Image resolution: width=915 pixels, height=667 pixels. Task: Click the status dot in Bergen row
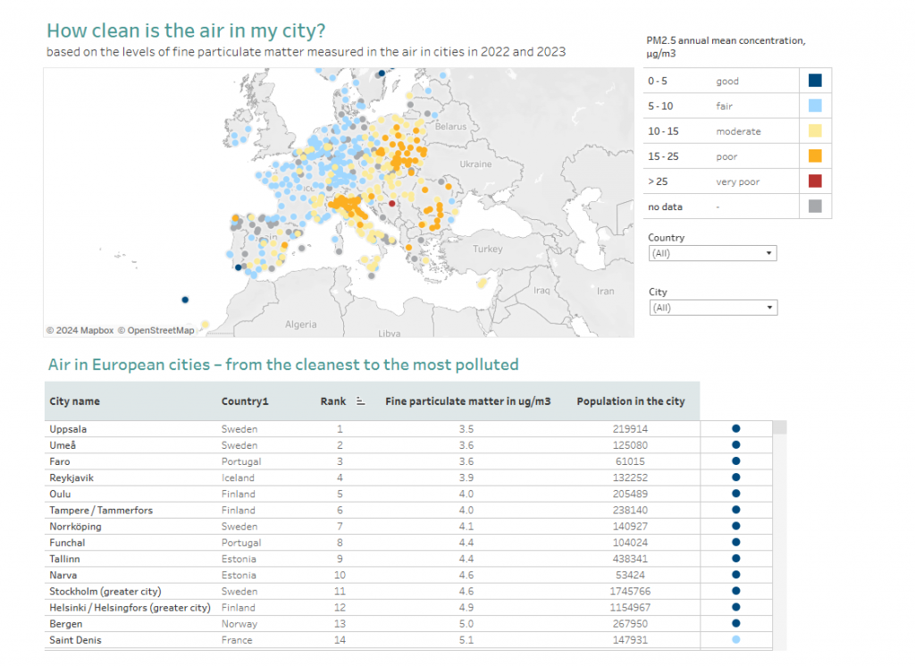pyautogui.click(x=735, y=624)
